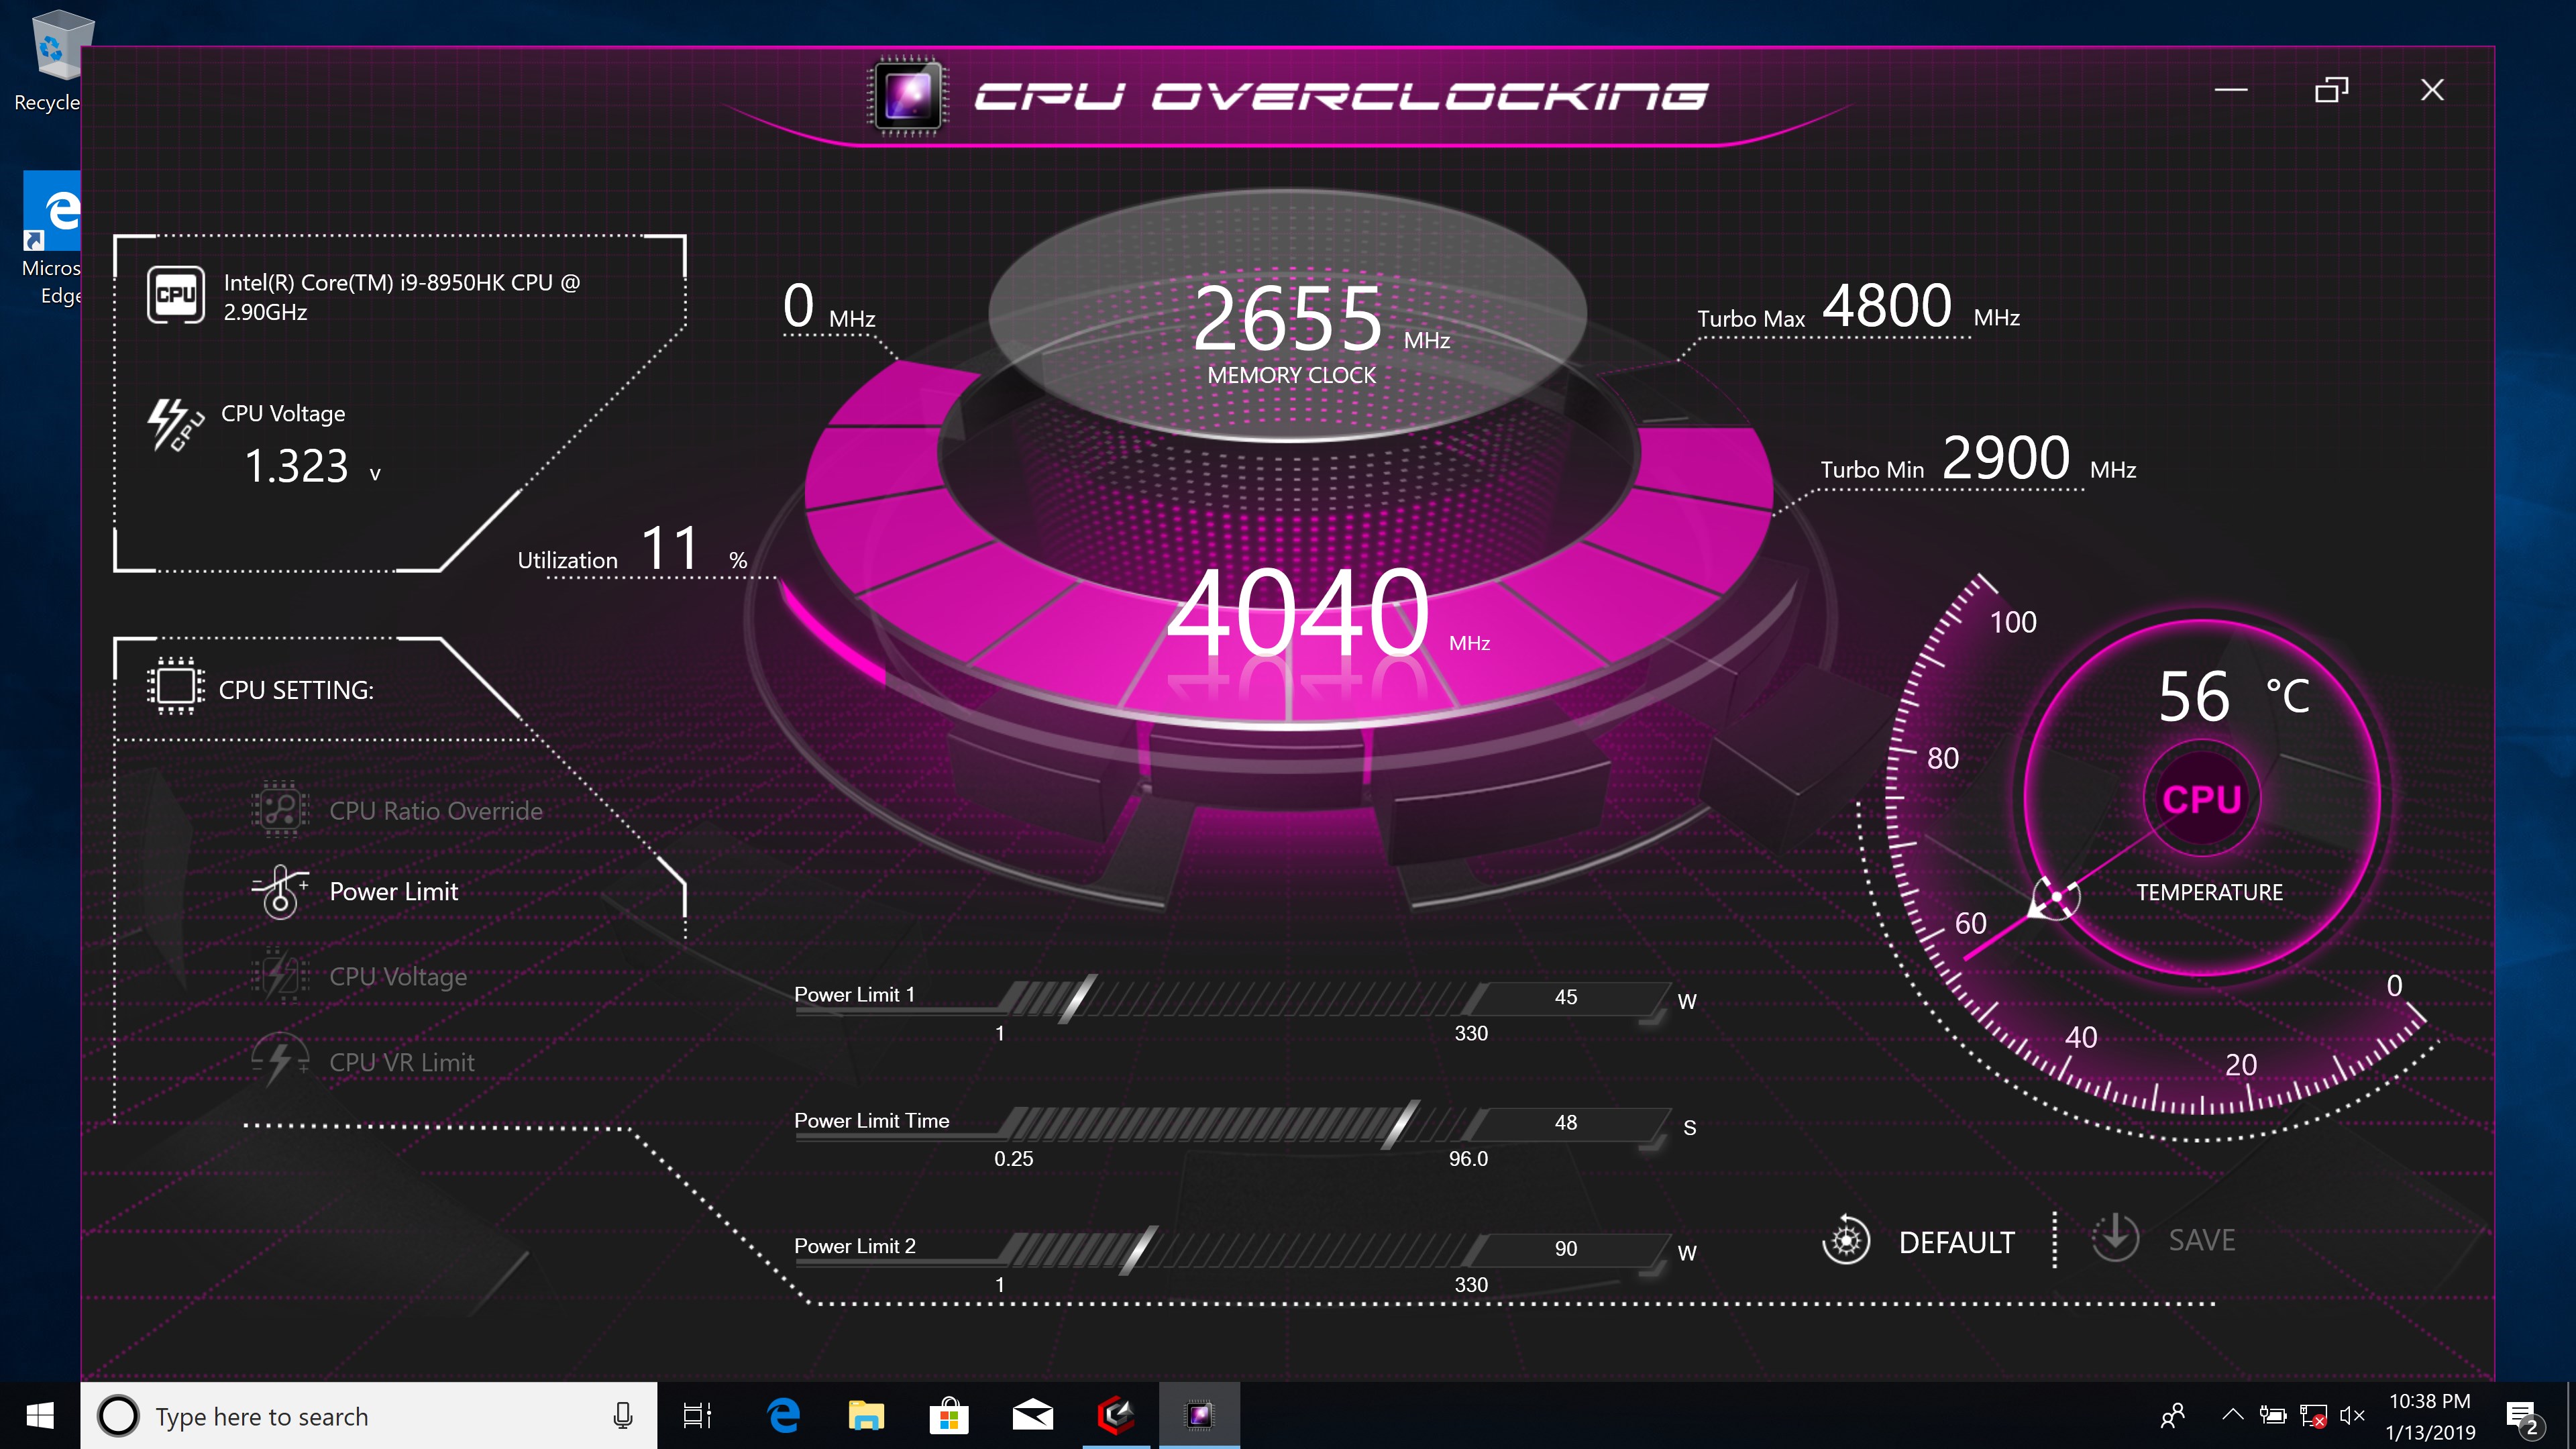This screenshot has height=1449, width=2576.
Task: Select the CPU Ratio Override icon
Action: (281, 808)
